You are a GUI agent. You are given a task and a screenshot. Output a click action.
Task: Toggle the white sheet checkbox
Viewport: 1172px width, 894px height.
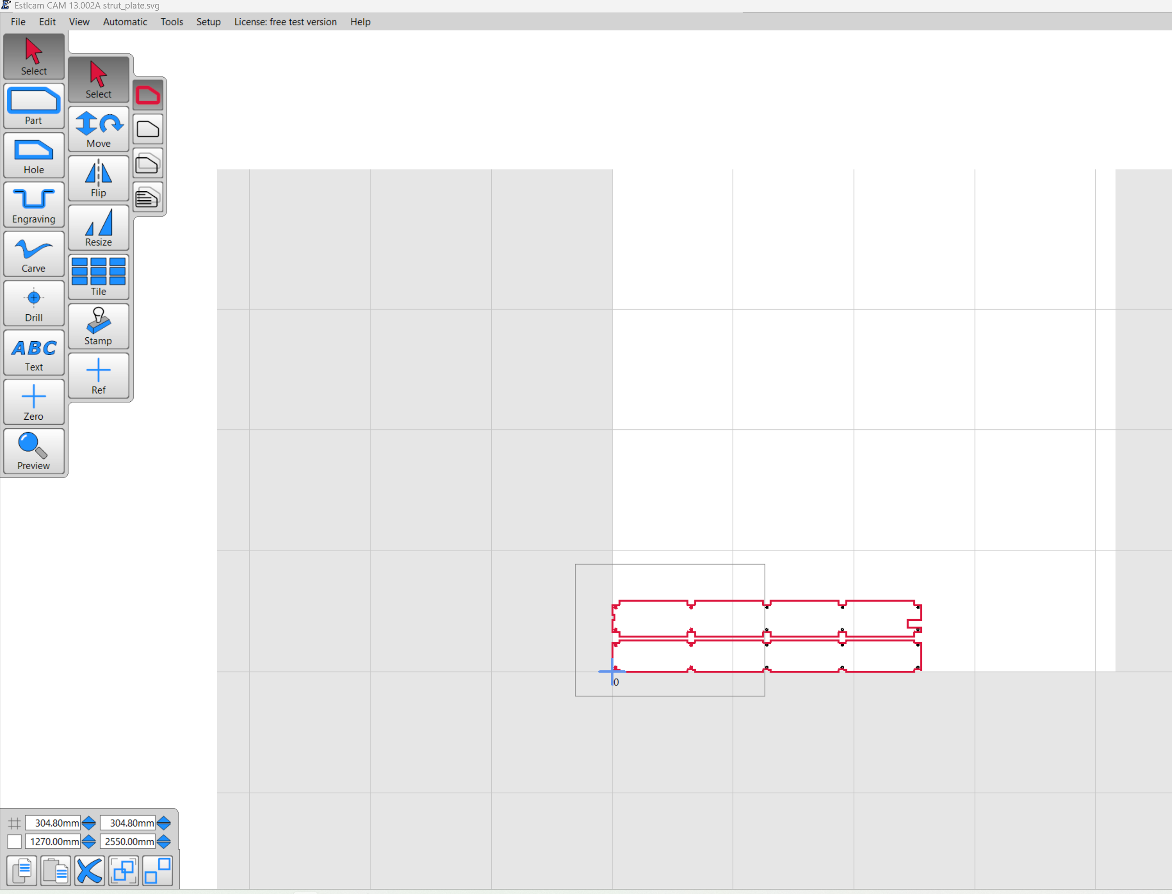coord(15,842)
